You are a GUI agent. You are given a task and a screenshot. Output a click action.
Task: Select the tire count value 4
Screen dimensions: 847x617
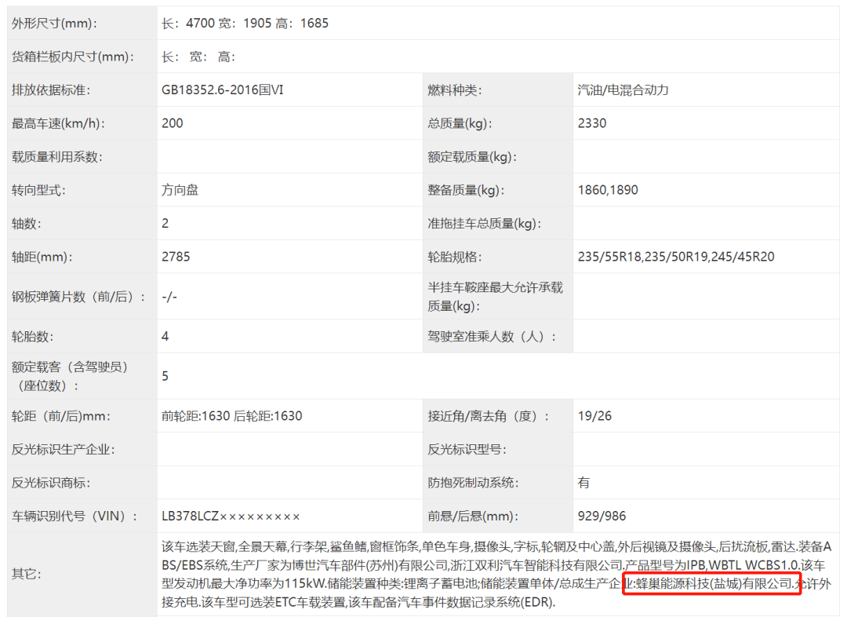click(165, 337)
